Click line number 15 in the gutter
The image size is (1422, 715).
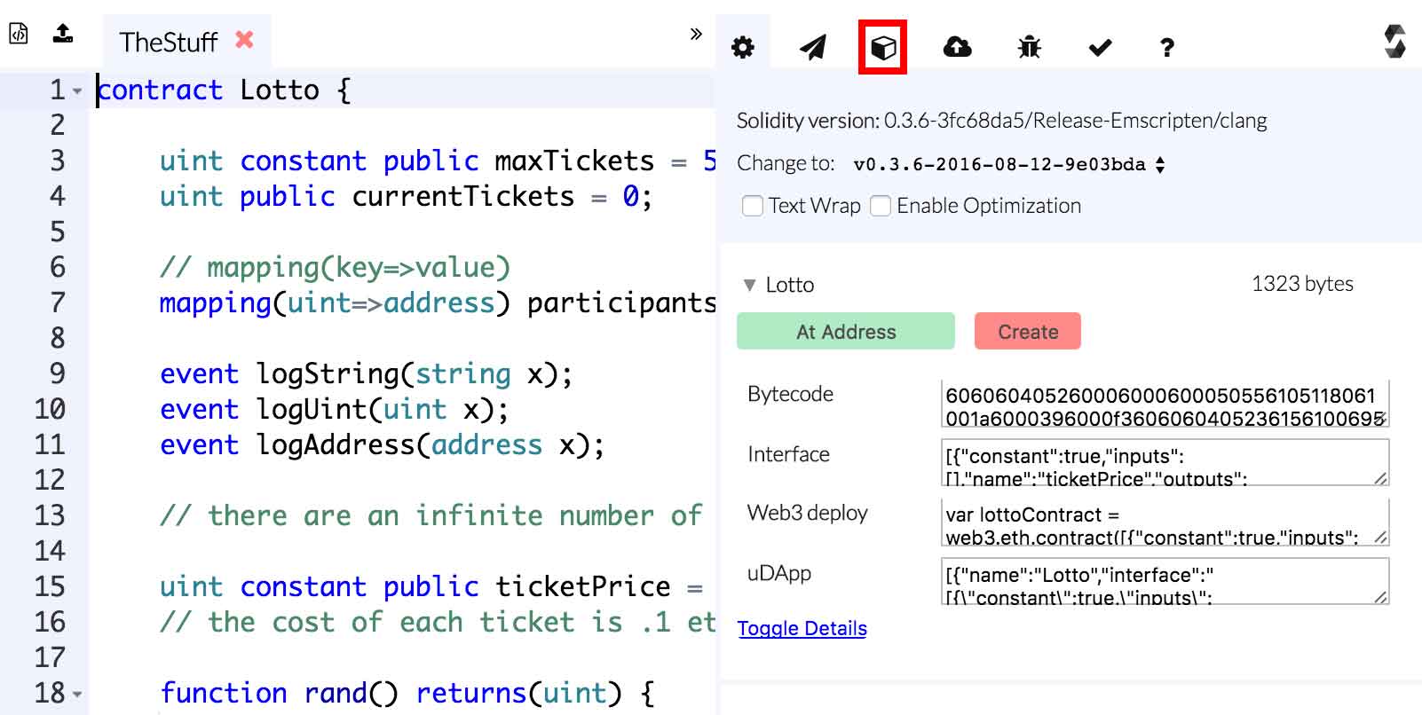(x=50, y=586)
